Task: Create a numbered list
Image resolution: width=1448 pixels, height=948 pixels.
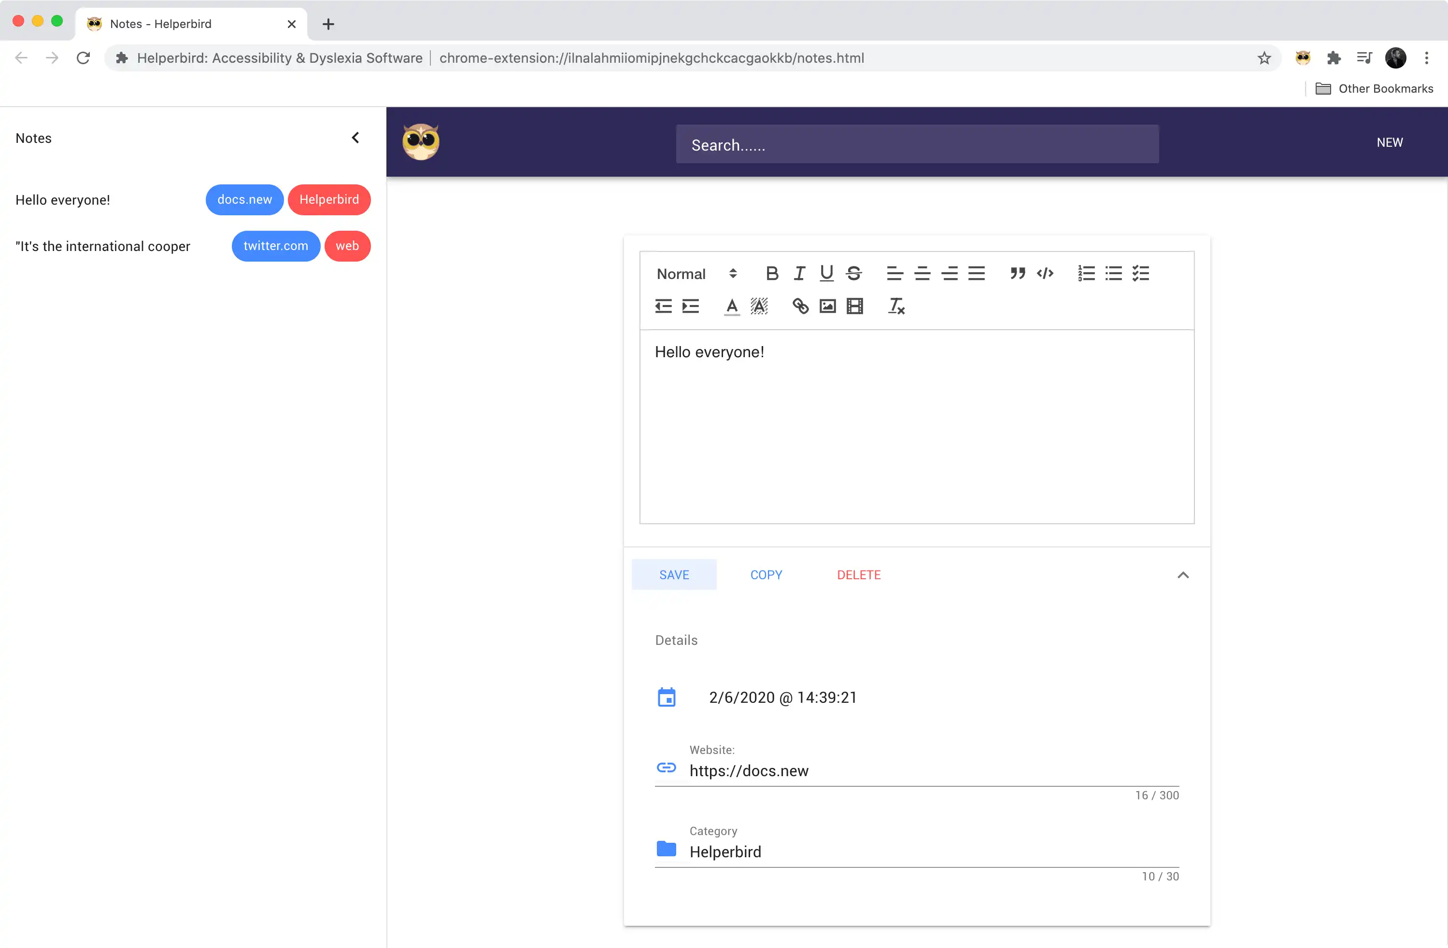Action: 1086,274
